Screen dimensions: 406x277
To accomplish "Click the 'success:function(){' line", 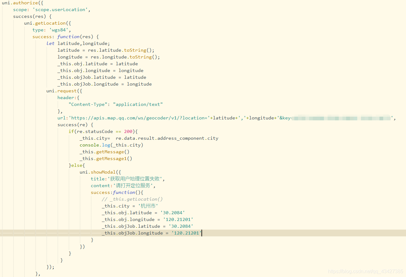I will click(x=117, y=192).
